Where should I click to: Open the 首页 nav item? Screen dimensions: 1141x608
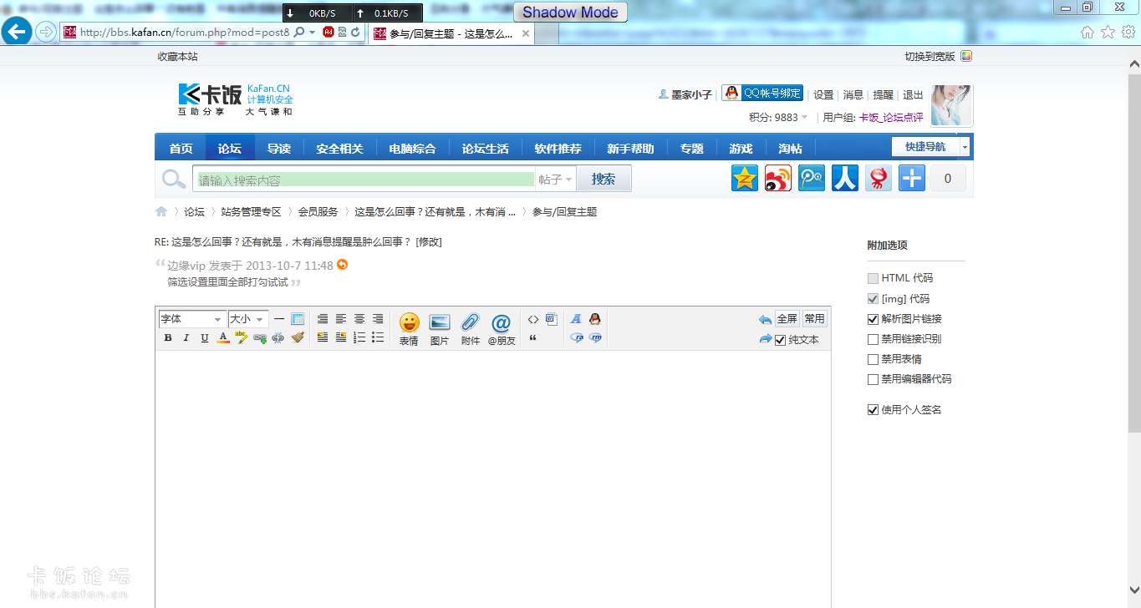point(181,149)
